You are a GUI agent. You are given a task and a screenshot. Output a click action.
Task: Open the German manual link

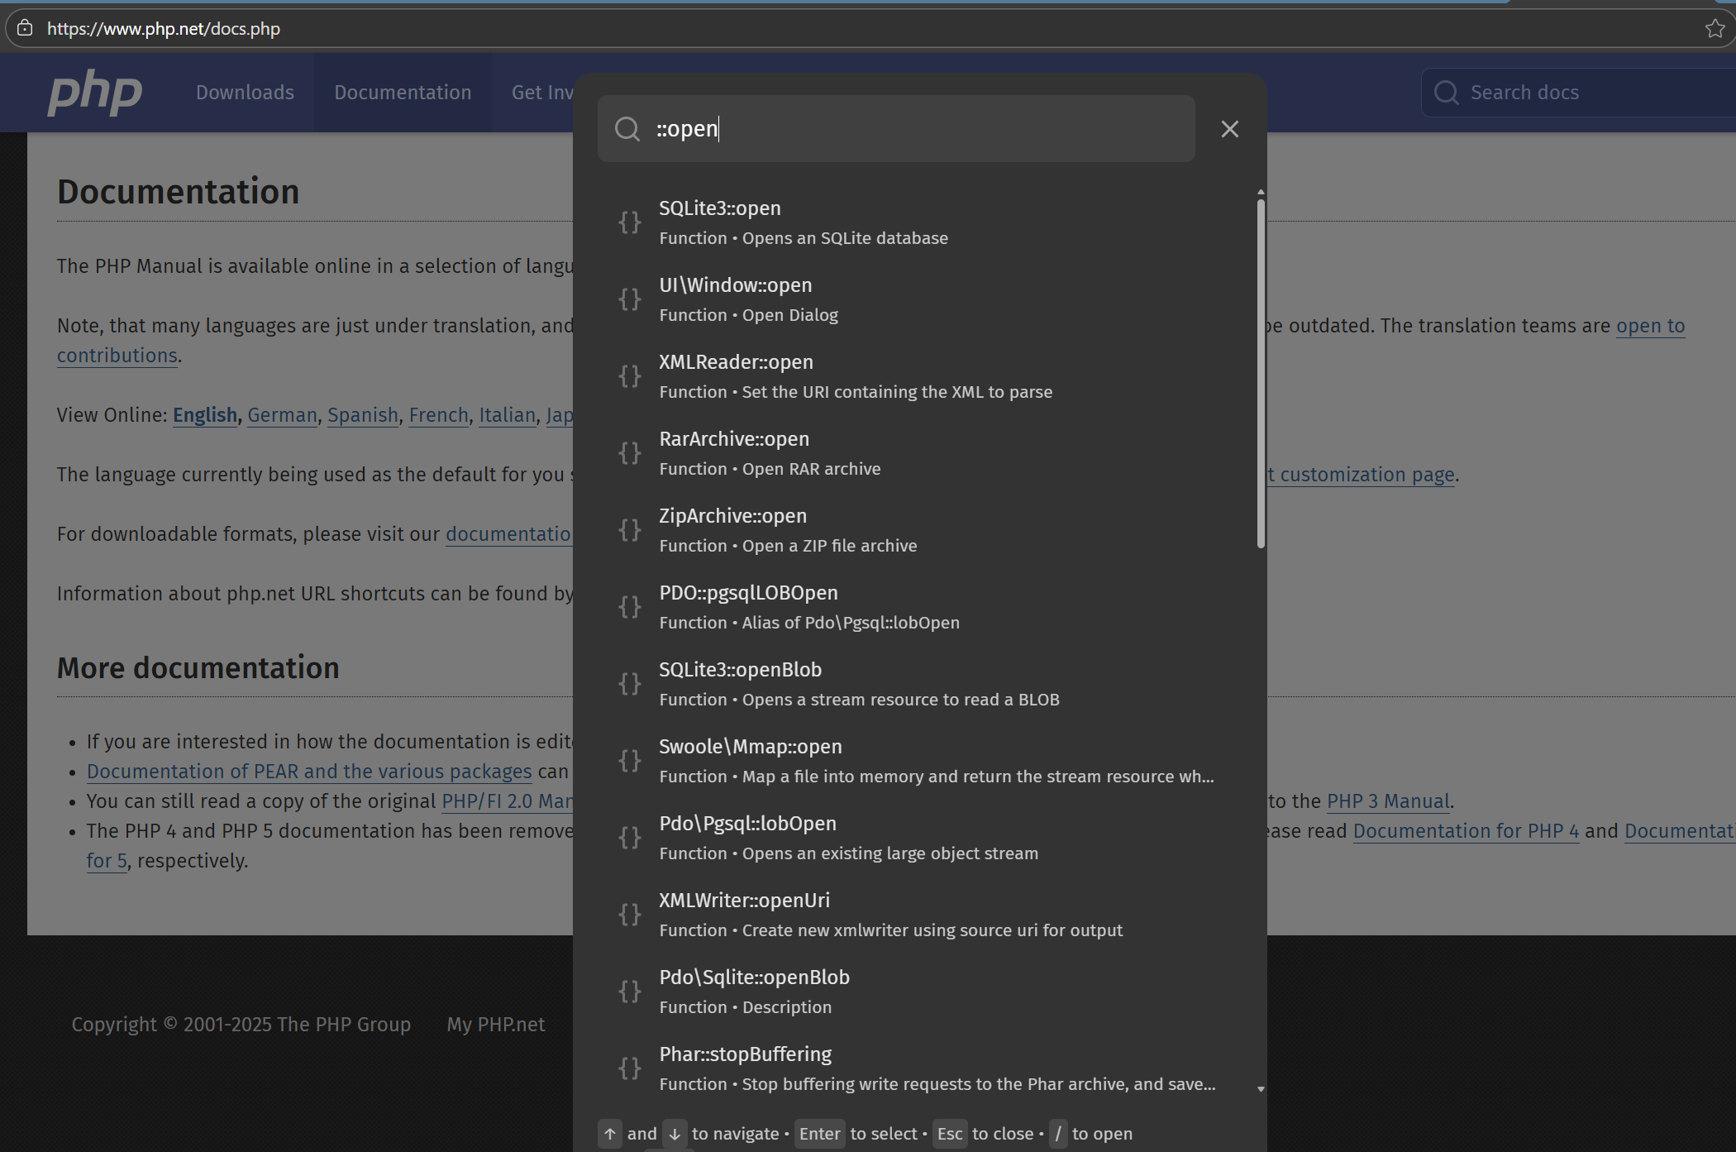[x=282, y=415]
